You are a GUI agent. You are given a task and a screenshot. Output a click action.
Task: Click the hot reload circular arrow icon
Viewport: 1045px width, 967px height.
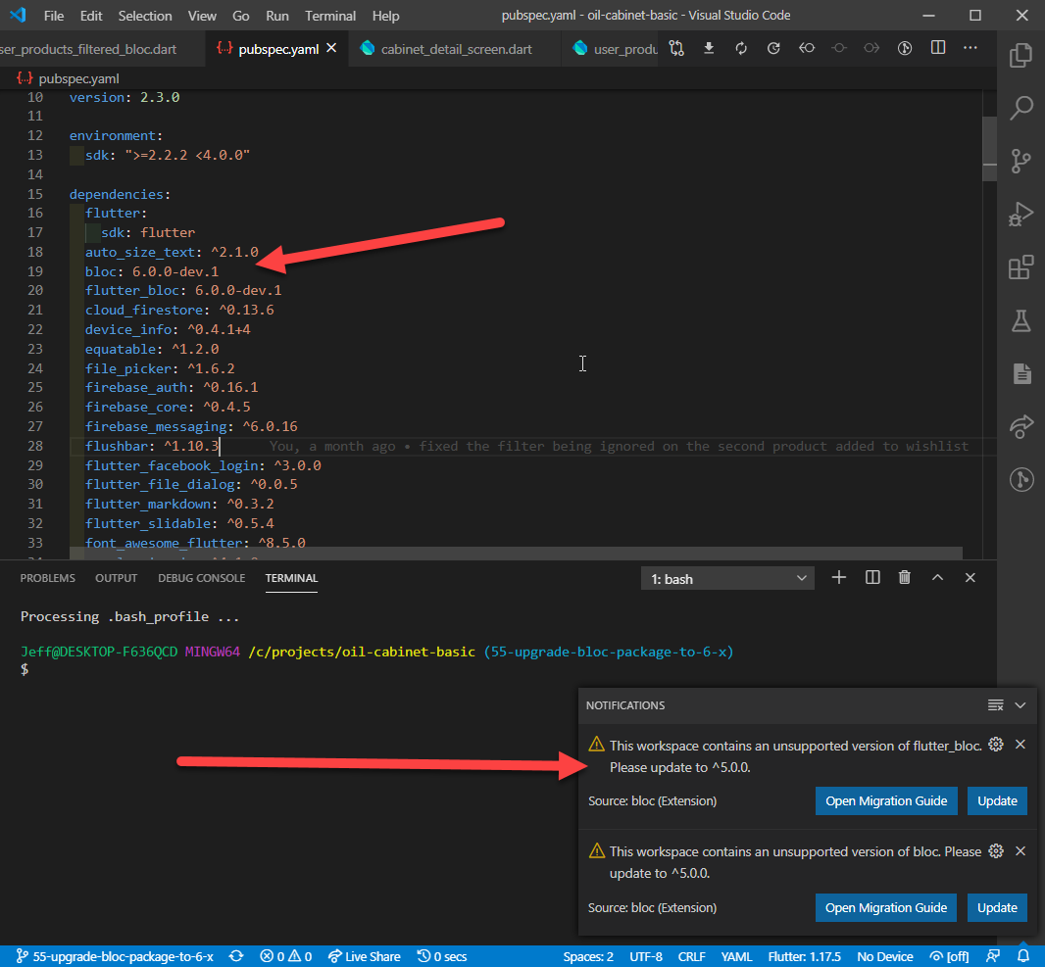773,48
